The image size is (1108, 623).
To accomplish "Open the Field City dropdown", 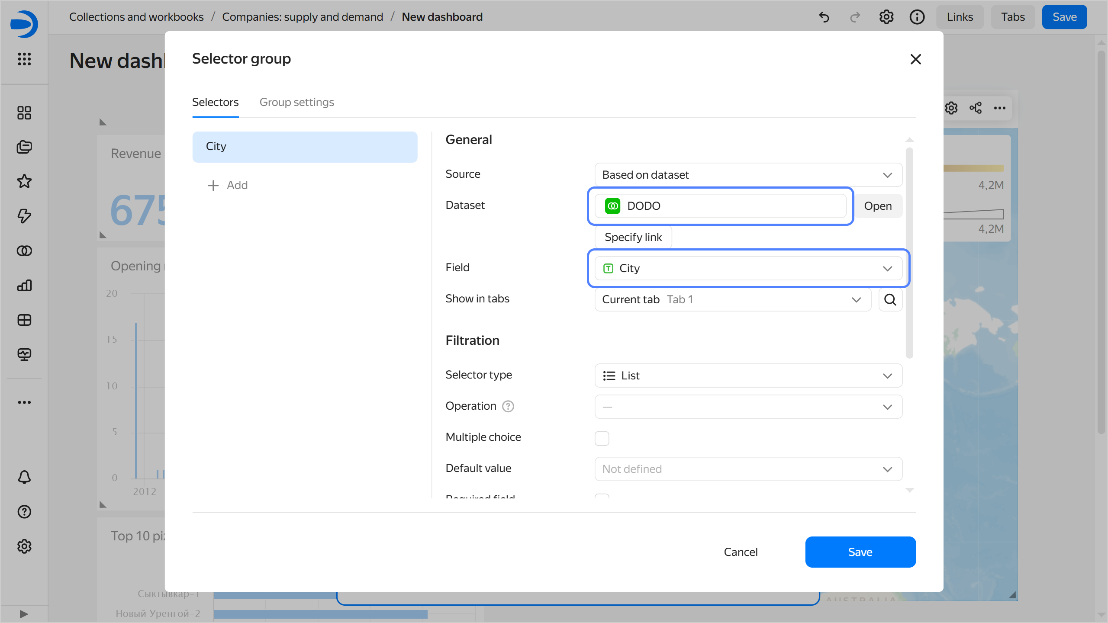I will tap(748, 268).
